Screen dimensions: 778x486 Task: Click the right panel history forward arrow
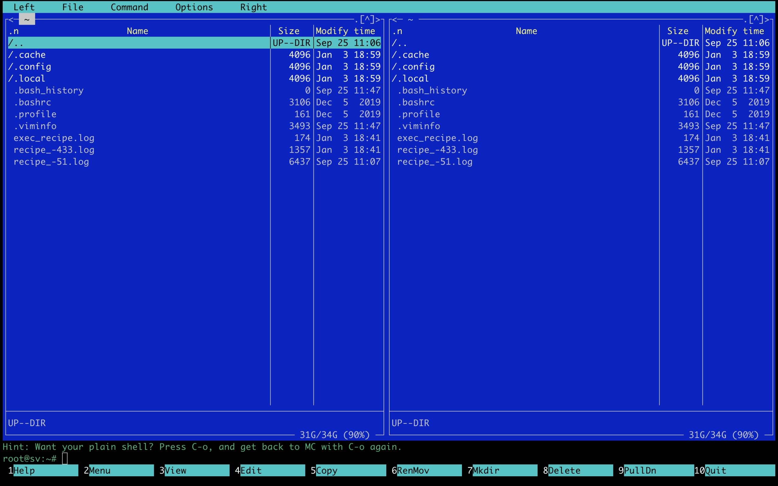[x=767, y=20]
